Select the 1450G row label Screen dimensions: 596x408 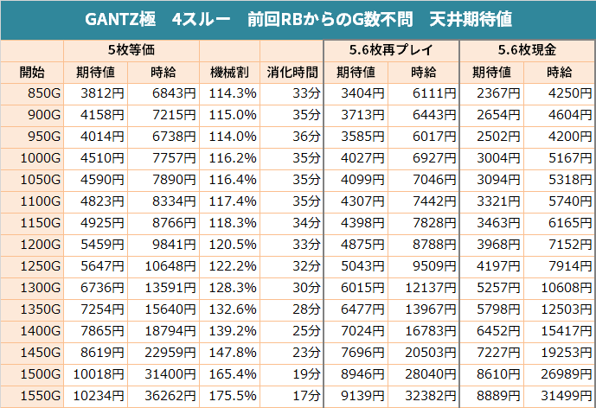click(x=32, y=354)
